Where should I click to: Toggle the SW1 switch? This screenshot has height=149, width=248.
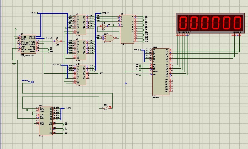[x=107, y=108]
